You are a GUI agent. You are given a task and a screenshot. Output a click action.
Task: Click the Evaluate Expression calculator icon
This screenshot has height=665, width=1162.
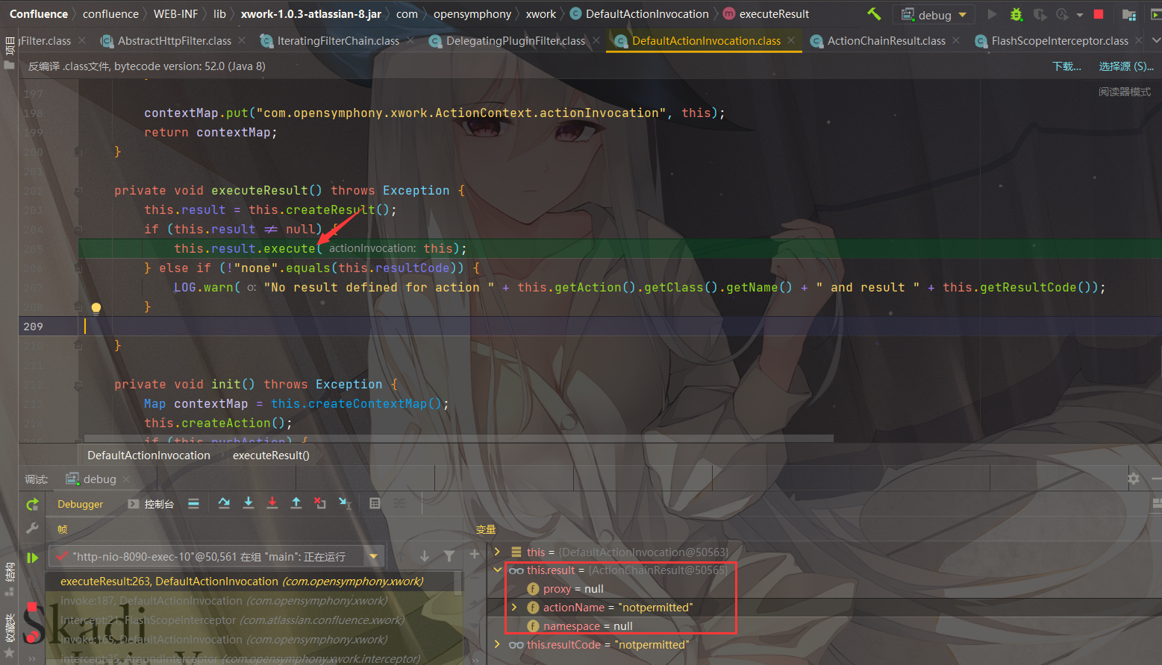click(x=375, y=504)
